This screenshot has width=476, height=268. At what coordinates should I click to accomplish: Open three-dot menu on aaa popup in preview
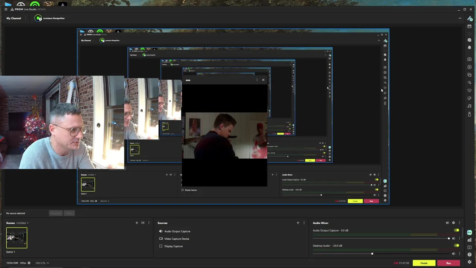point(257,80)
